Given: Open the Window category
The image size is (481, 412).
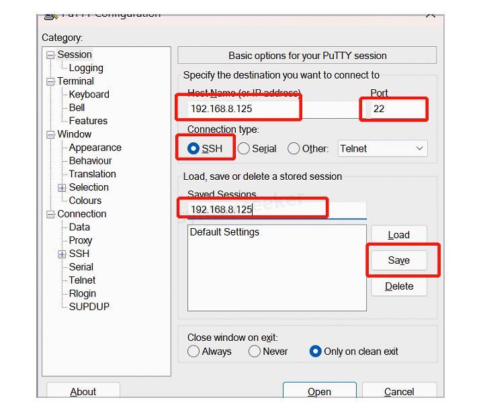Looking at the screenshot, I should pyautogui.click(x=75, y=134).
